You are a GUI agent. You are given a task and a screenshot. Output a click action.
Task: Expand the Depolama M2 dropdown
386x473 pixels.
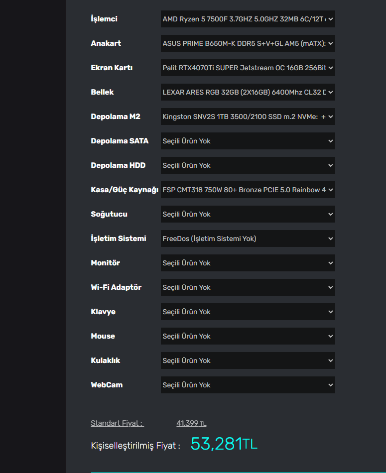click(x=248, y=117)
